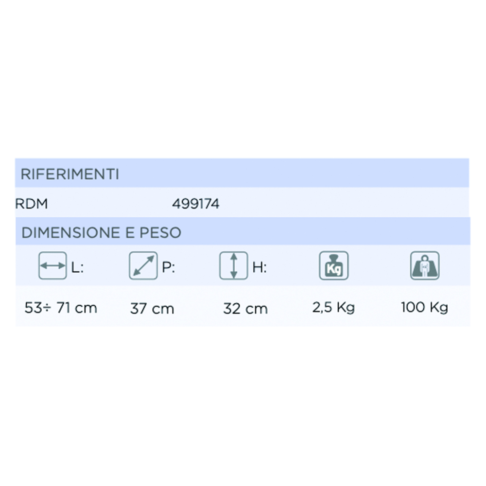Click the diagonal depth arrow icon
Image resolution: width=486 pixels, height=486 pixels.
pos(143,265)
